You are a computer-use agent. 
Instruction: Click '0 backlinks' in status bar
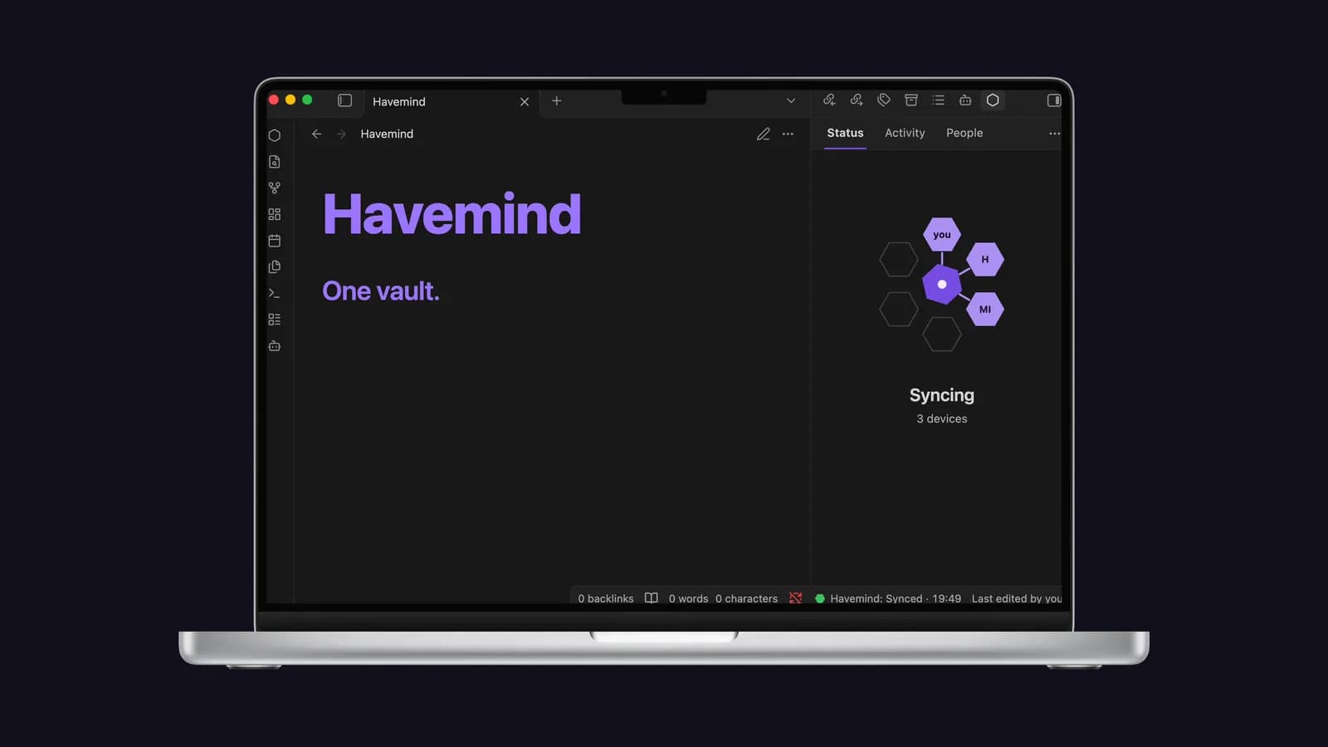tap(606, 598)
